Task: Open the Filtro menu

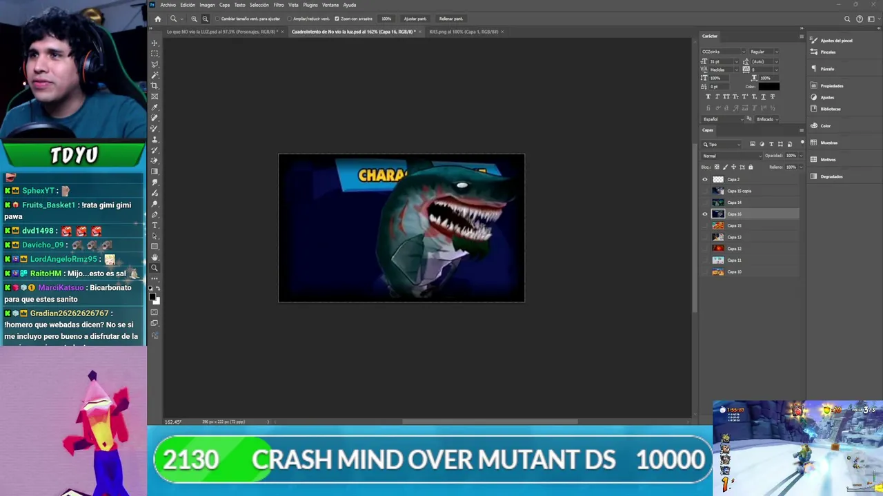Action: coord(279,5)
